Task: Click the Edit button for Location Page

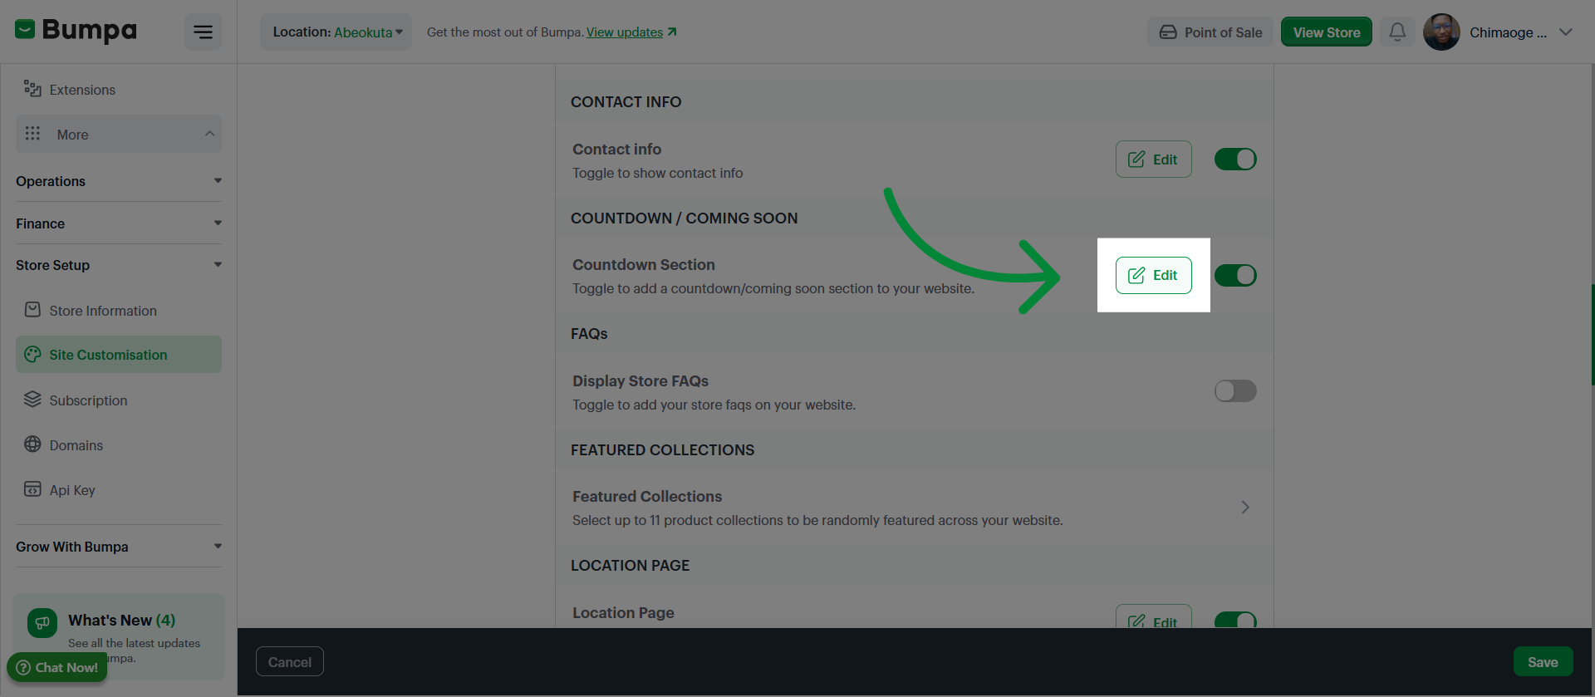Action: coord(1153,617)
